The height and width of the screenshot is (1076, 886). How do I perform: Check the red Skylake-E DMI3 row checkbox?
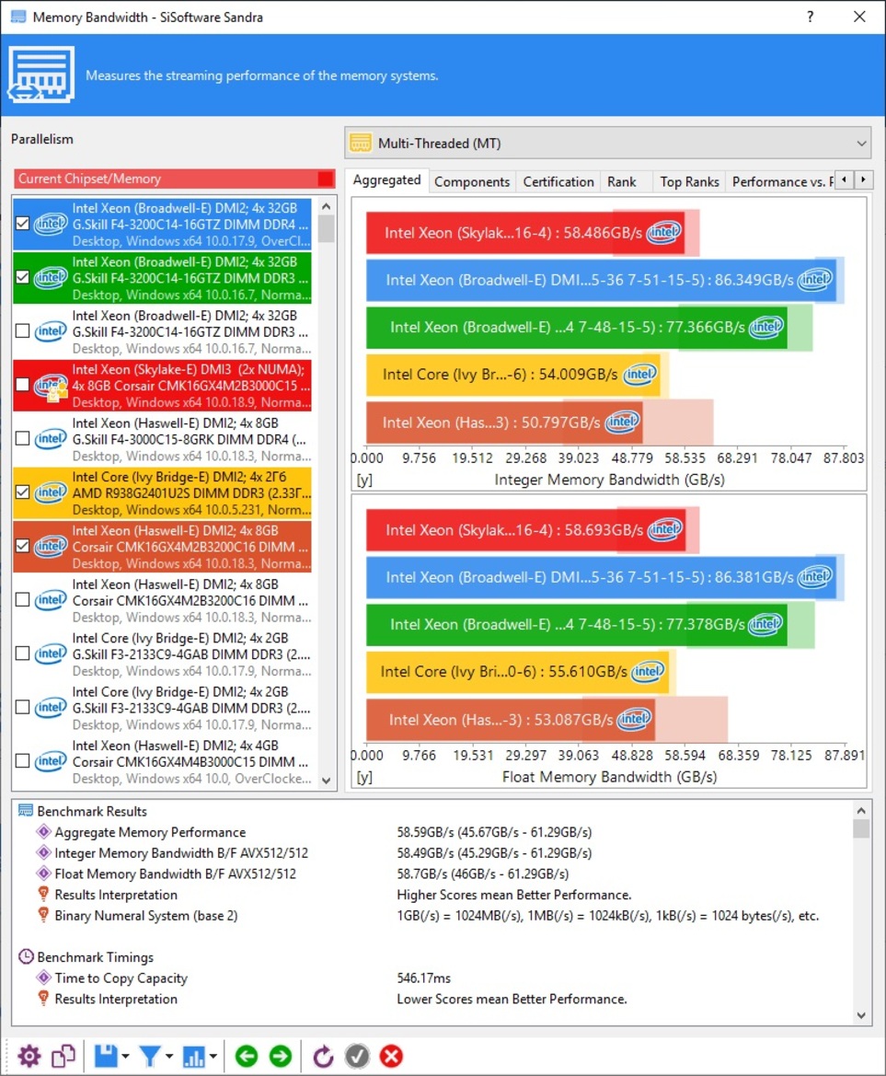click(x=23, y=385)
